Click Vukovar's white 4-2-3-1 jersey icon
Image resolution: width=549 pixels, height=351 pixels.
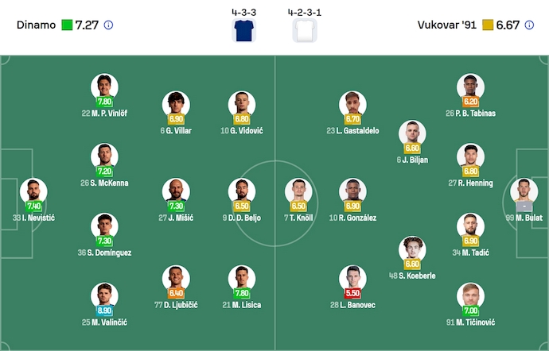point(306,30)
